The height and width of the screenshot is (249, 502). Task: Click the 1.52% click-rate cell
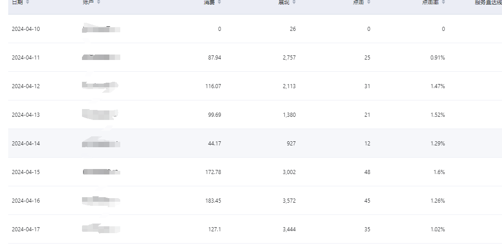coord(437,115)
